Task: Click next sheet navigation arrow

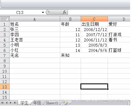Action: point(11,103)
